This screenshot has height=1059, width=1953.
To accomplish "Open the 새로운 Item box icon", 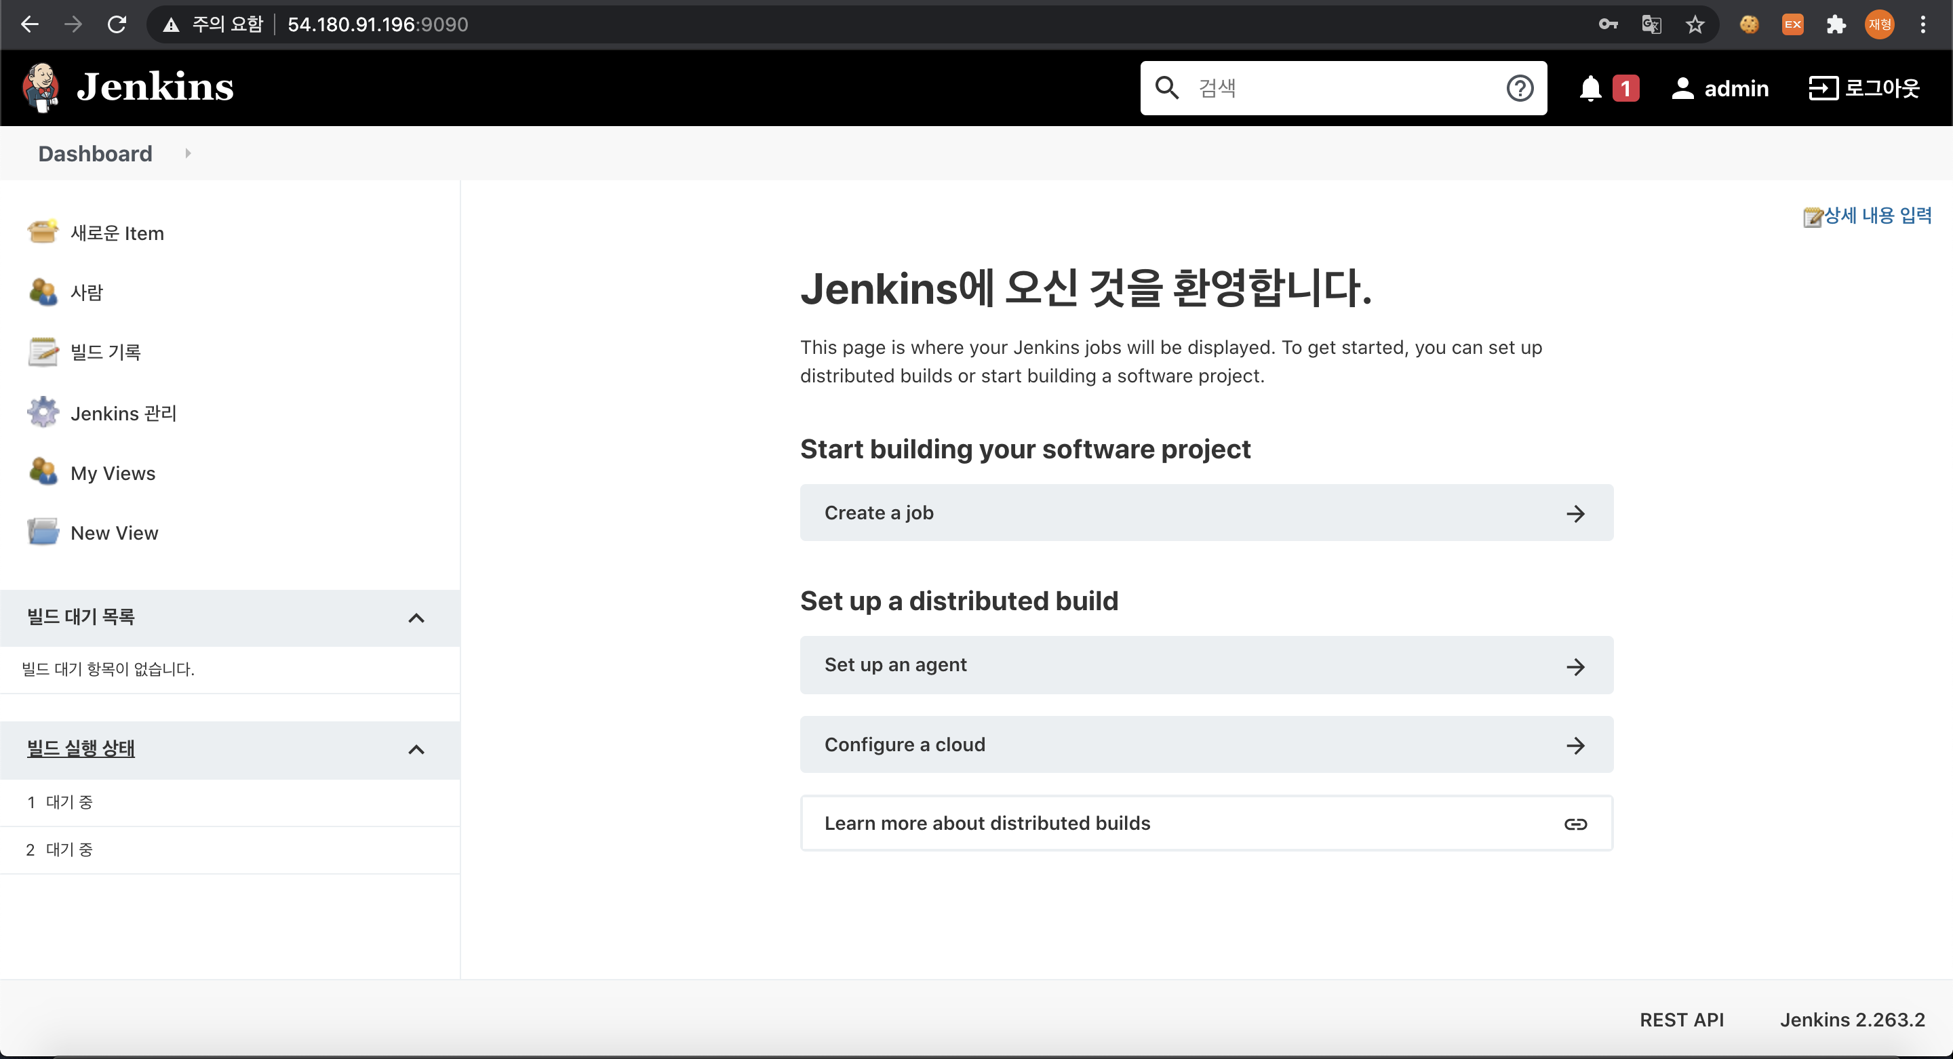I will 43,232.
